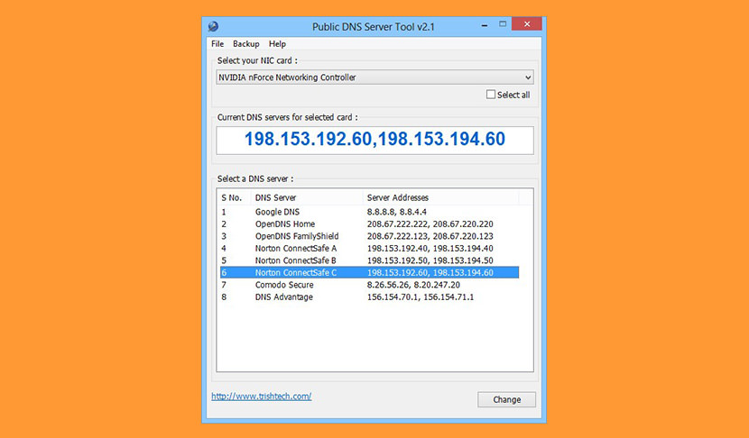Click the S No. column header

tap(232, 197)
